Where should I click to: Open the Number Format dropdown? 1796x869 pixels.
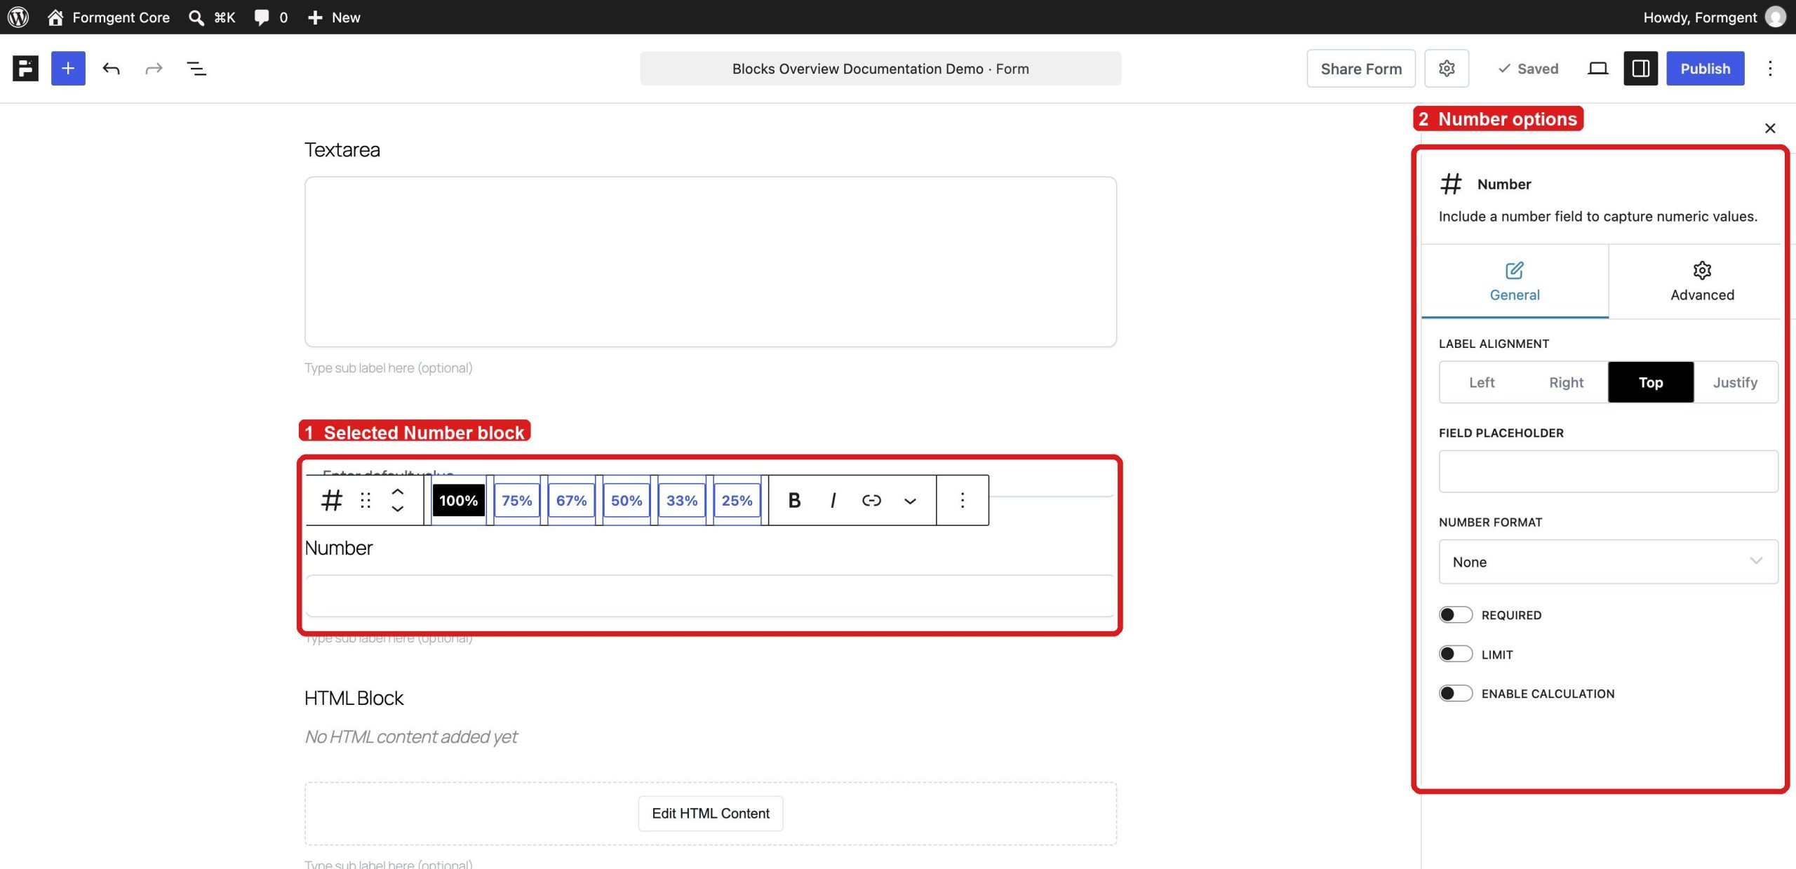[x=1609, y=562]
